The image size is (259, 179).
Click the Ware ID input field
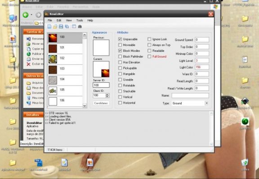202,74
